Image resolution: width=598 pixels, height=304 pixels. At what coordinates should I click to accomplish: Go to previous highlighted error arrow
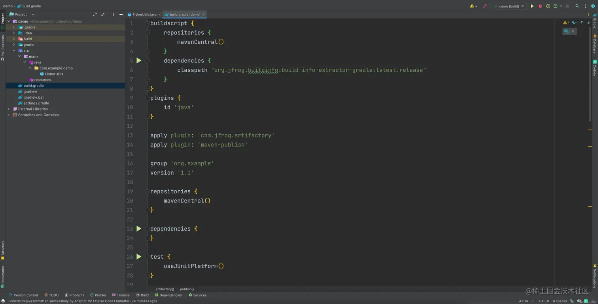tap(582, 23)
